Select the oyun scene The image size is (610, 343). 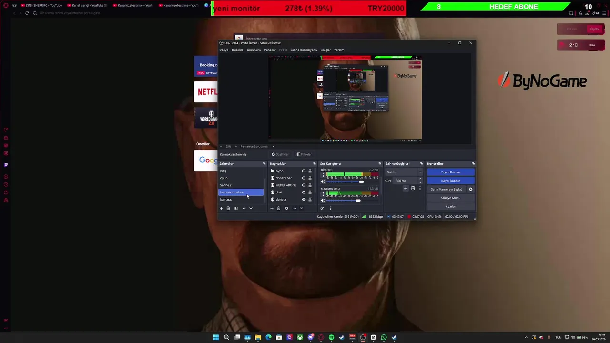(241, 178)
